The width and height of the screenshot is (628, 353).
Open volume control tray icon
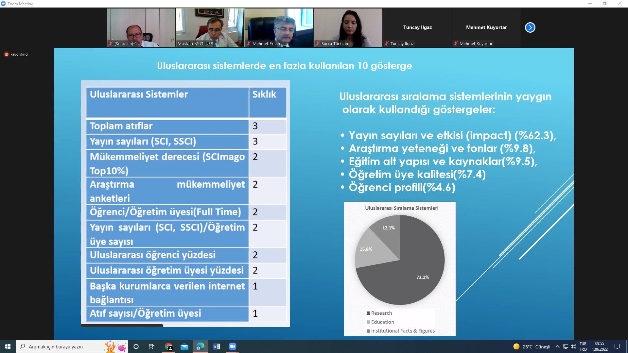[573, 346]
